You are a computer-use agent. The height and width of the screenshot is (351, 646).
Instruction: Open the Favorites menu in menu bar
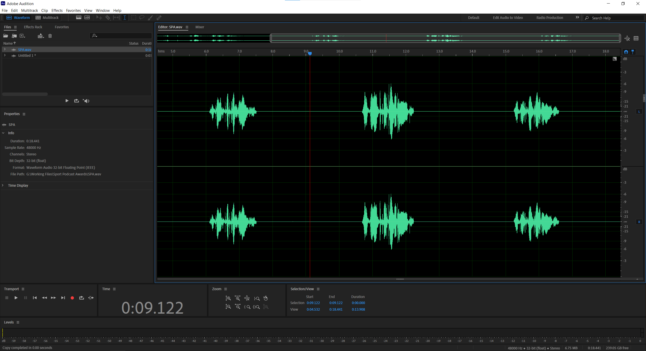[73, 10]
